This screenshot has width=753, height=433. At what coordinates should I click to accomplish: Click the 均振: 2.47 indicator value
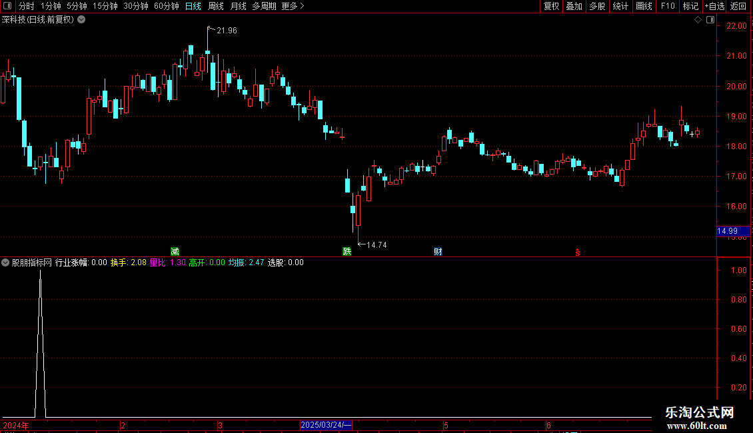(246, 262)
